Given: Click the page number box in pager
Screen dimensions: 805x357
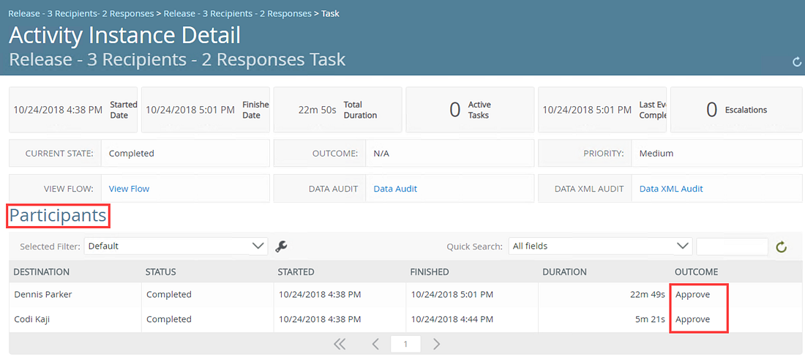Looking at the screenshot, I should [405, 344].
